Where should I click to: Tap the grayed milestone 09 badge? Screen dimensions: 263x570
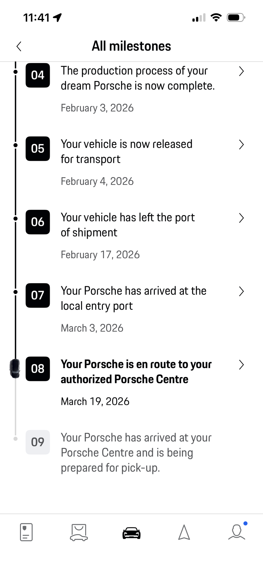[38, 442]
